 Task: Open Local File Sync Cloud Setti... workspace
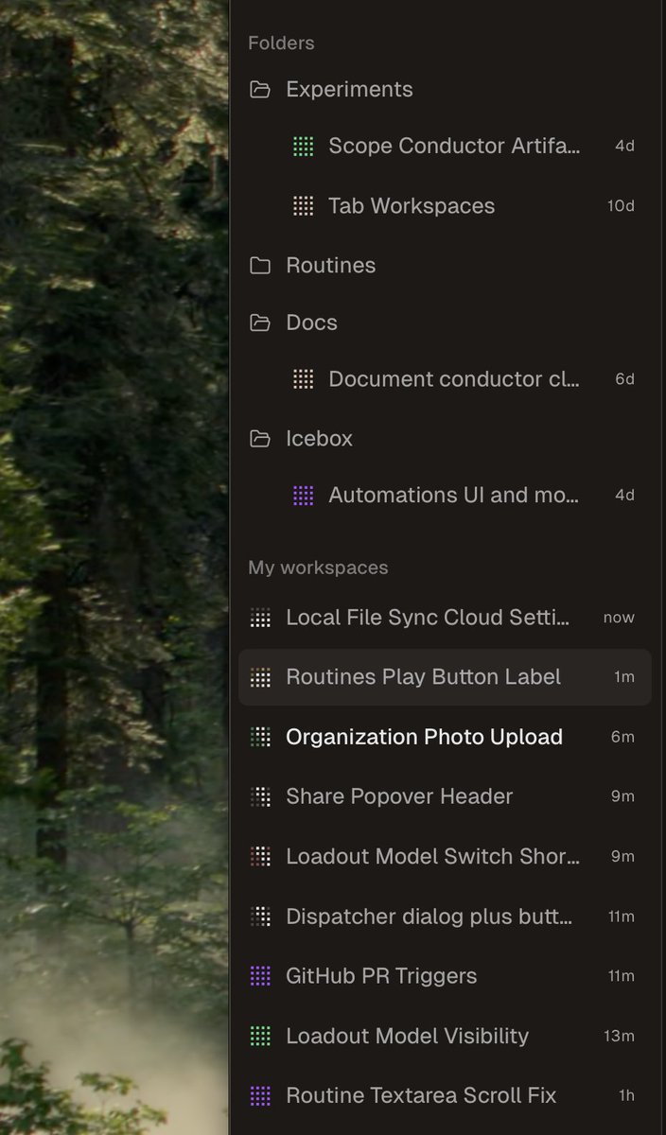coord(445,618)
